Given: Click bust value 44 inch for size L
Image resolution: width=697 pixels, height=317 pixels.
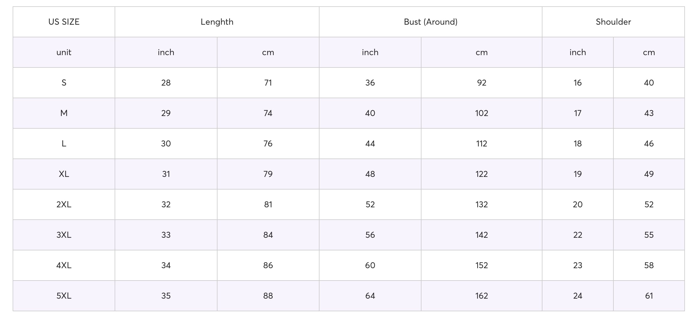Looking at the screenshot, I should 370,144.
